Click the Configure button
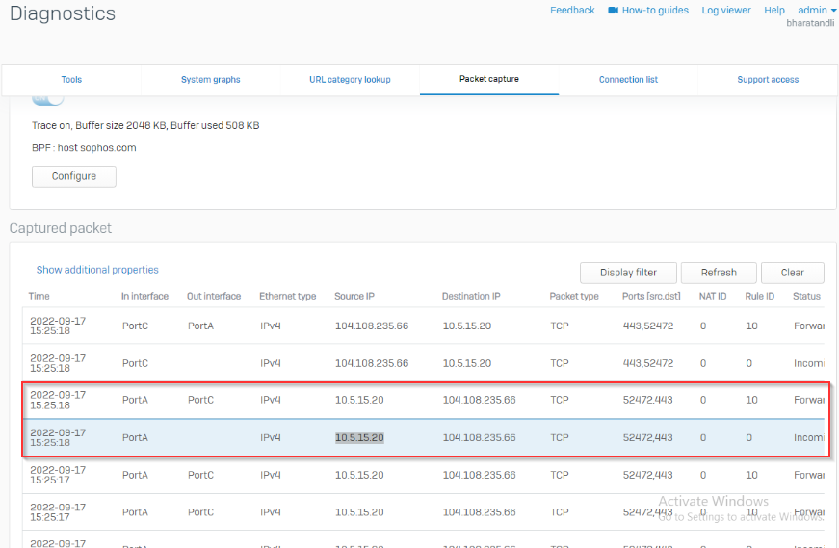This screenshot has height=548, width=839. click(74, 176)
